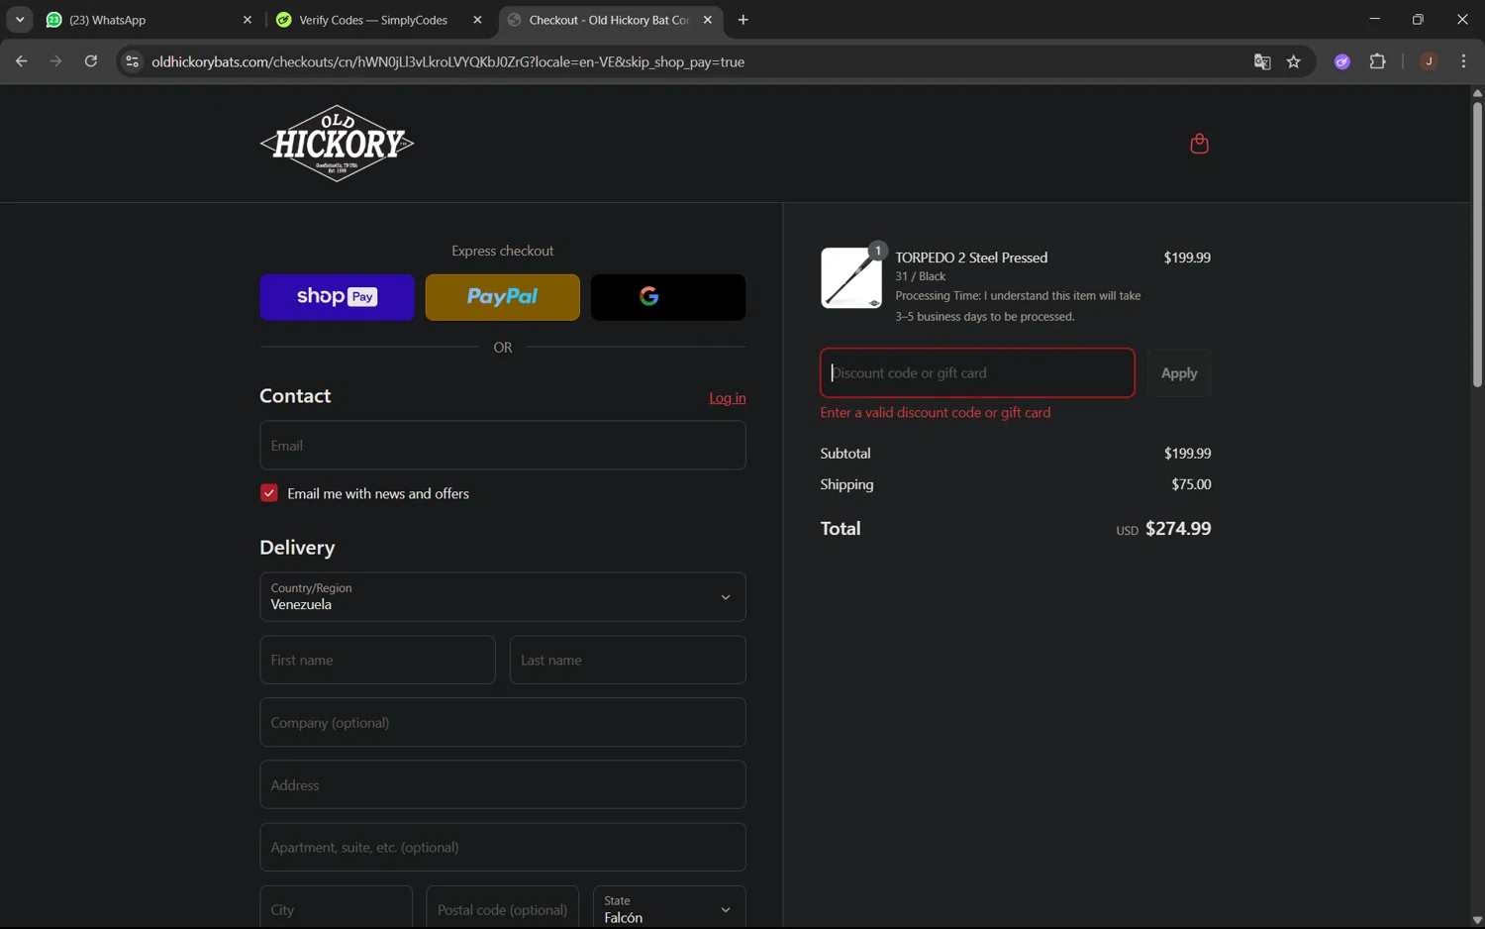
Task: Click the TORPEDO 2 bat product thumbnail
Action: click(x=851, y=278)
